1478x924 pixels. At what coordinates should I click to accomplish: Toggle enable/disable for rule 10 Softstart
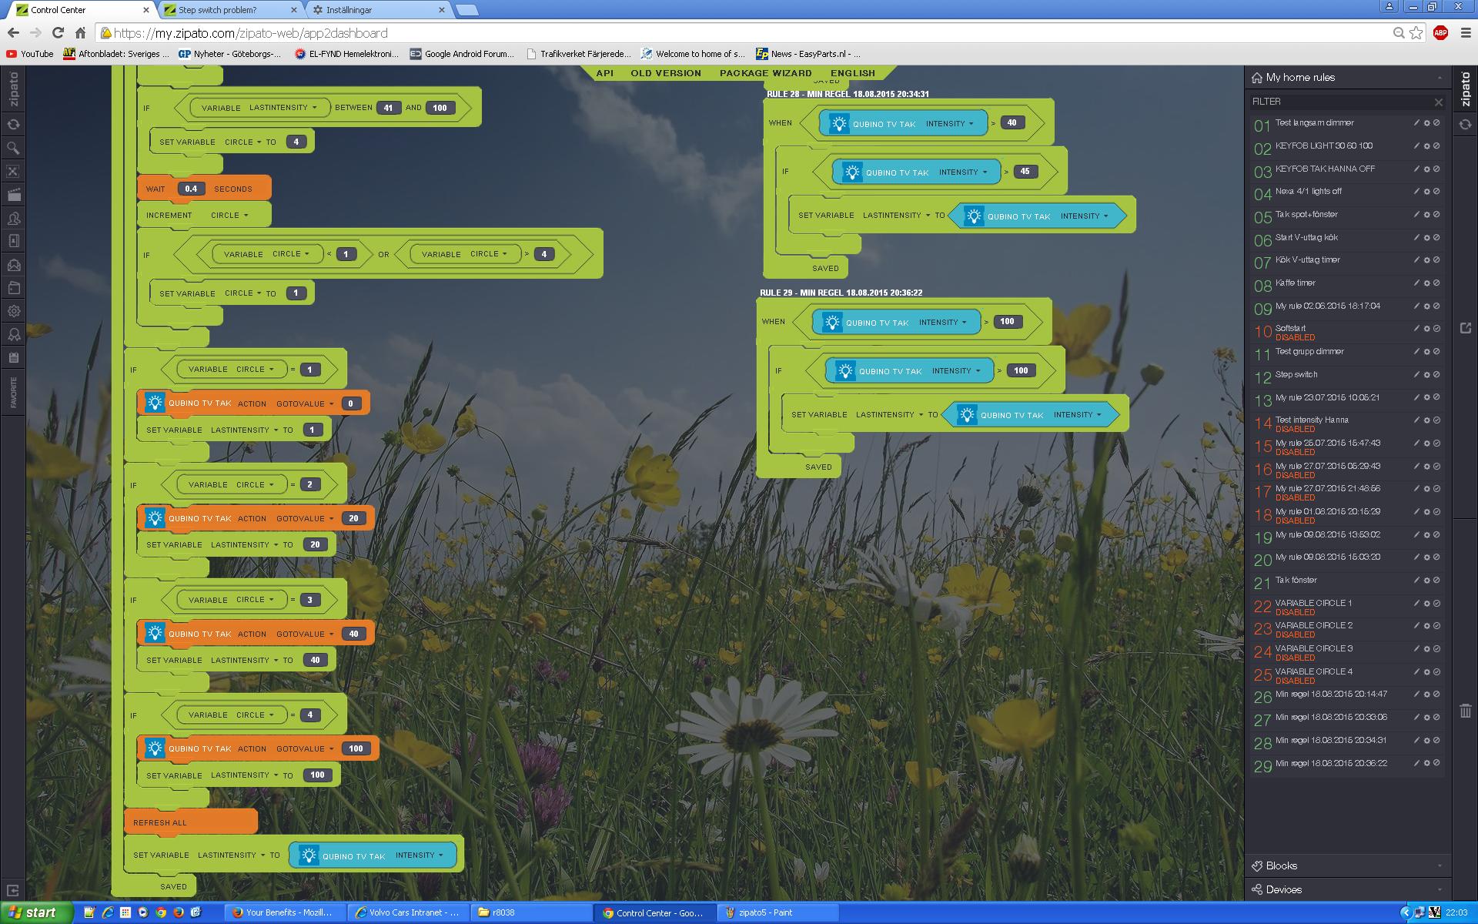[x=1436, y=329]
